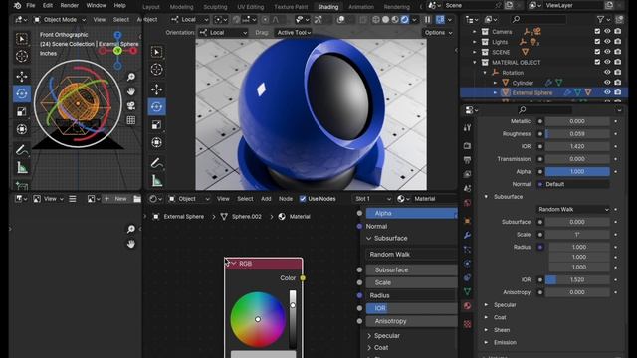Click the properties search field
The width and height of the screenshot is (637, 358).
click(x=544, y=110)
